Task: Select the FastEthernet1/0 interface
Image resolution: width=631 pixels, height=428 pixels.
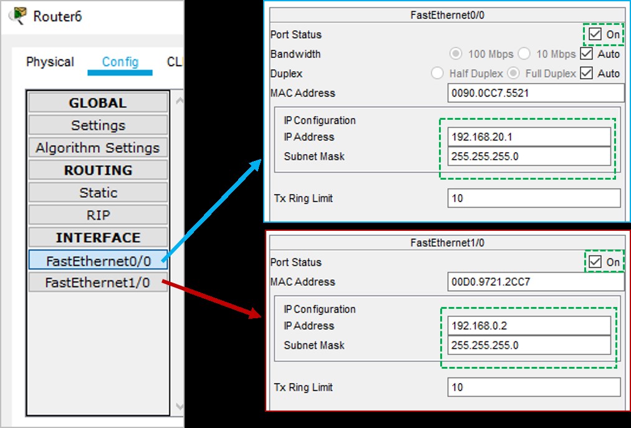Action: [97, 282]
